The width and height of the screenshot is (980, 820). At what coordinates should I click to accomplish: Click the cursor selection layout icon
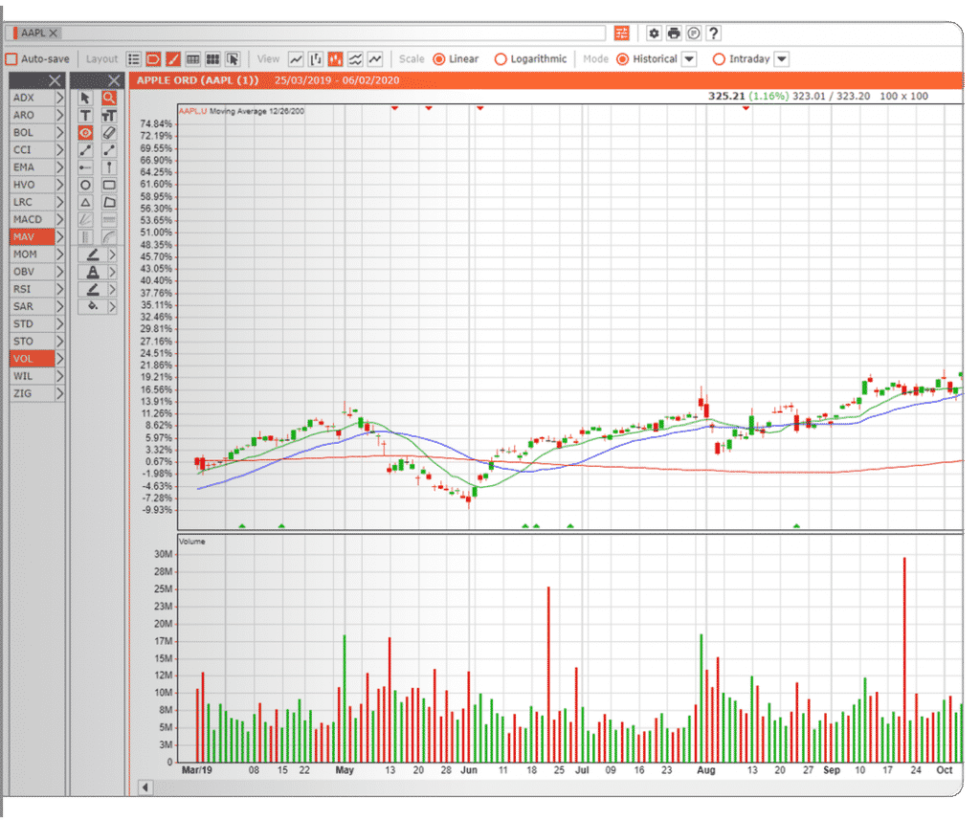tap(233, 59)
